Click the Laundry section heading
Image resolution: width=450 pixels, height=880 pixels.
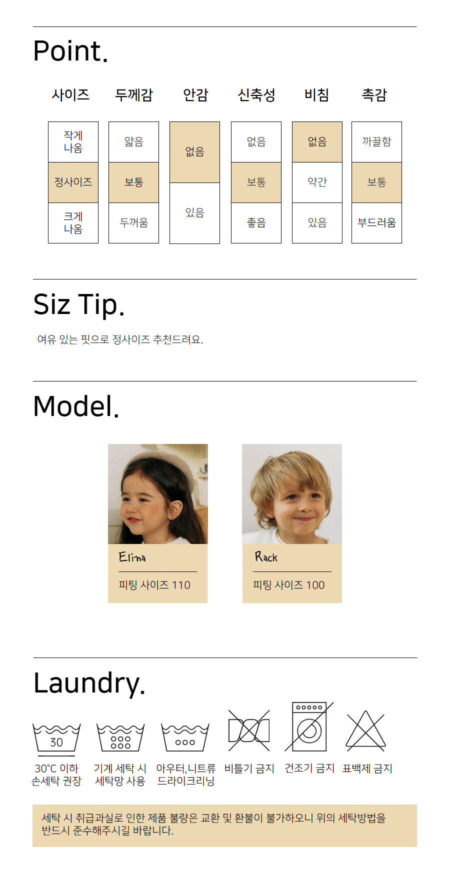(89, 683)
